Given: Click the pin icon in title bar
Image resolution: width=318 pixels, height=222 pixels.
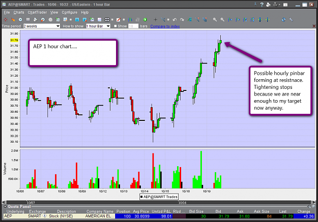Looking at the screenshot, I should coord(255,5).
